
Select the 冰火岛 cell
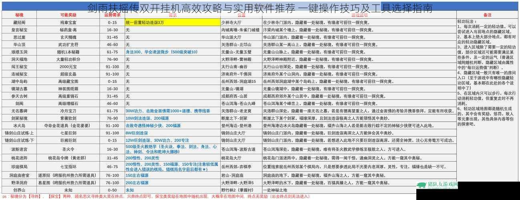click(x=19, y=125)
